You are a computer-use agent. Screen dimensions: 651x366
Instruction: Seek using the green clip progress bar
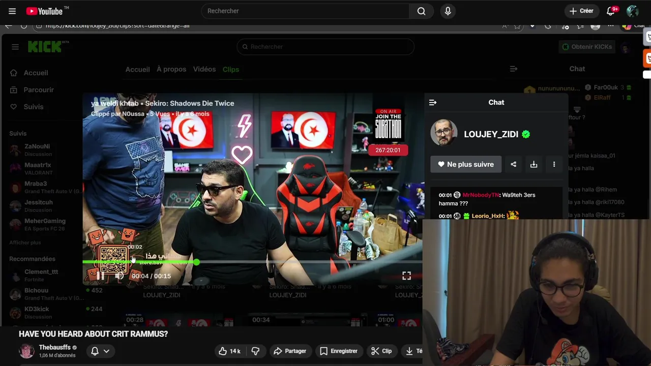click(x=252, y=262)
